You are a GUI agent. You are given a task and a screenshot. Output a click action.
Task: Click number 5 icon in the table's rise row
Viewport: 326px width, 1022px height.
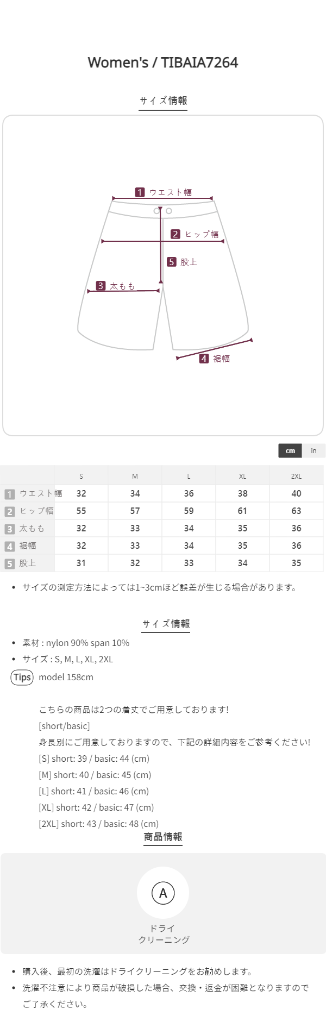[10, 563]
